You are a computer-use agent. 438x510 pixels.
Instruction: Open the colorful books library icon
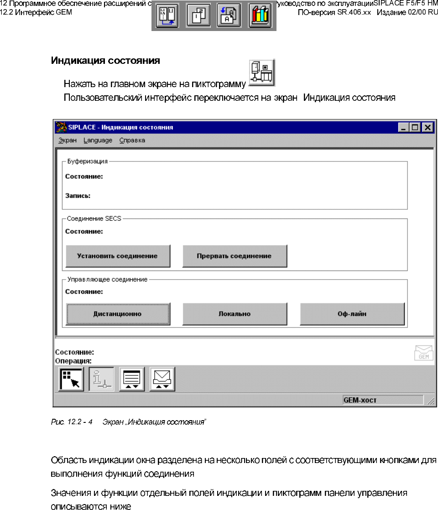(x=261, y=16)
